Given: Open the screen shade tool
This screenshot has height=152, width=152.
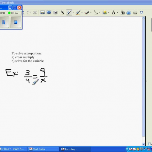Looking at the screenshot, I should 43,12.
